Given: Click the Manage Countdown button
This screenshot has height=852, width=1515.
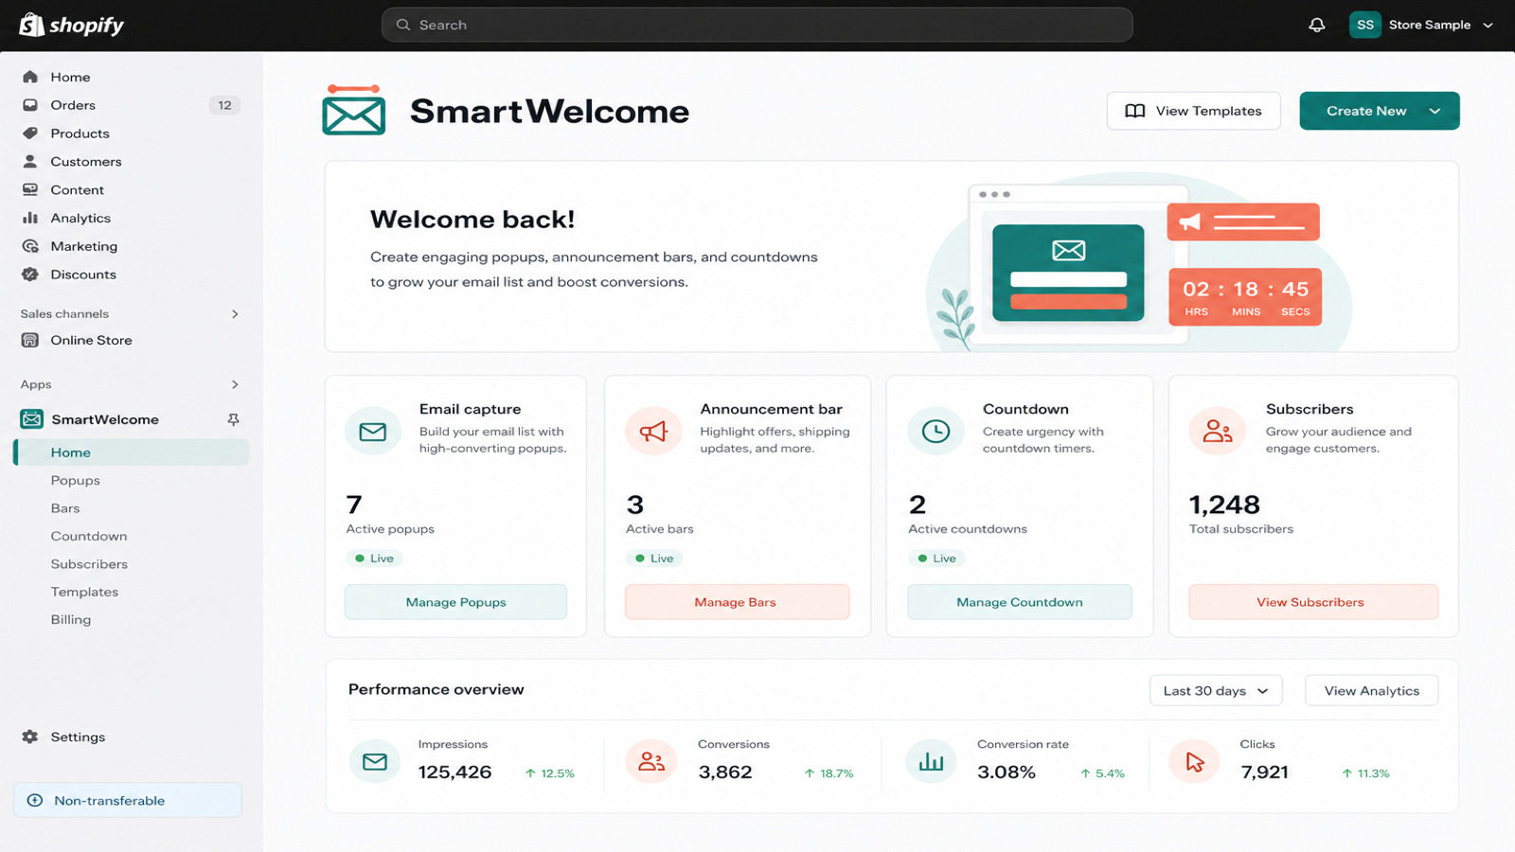Looking at the screenshot, I should [1020, 602].
